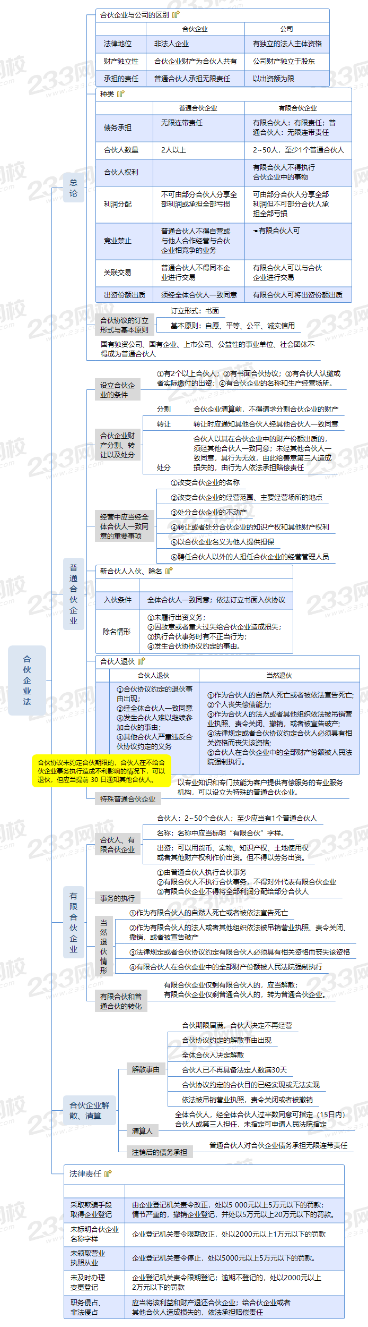This screenshot has width=368, height=1327.
Task: Select the 合伙企业财产分割、转让以及处分 node
Action: pos(118,445)
